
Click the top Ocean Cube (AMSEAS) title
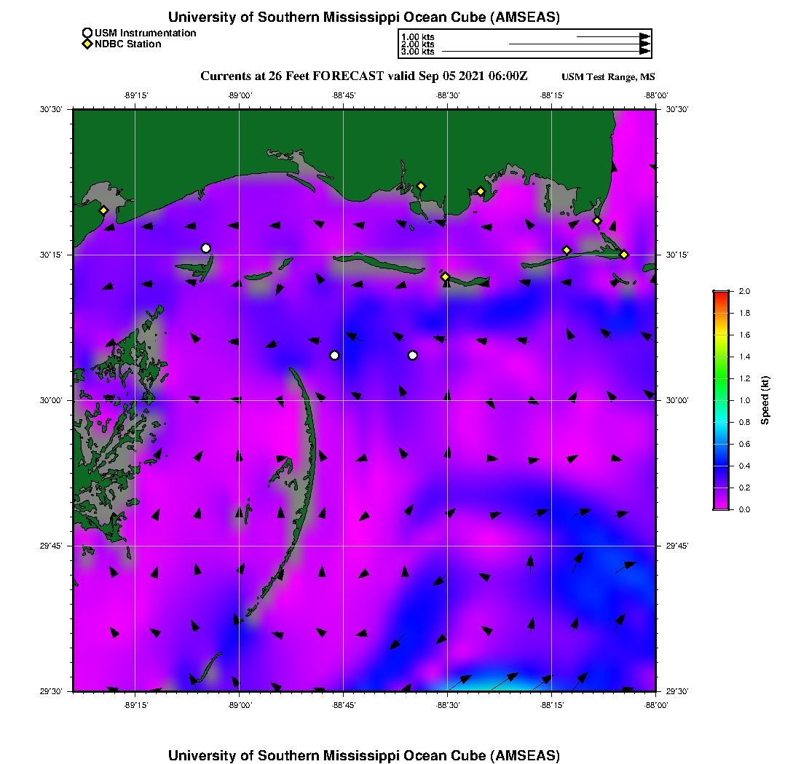363,17
